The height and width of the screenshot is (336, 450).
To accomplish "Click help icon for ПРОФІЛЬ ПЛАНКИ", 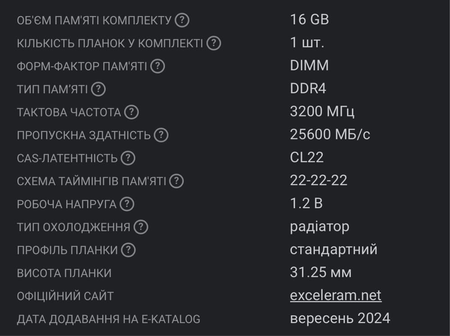I will (128, 250).
